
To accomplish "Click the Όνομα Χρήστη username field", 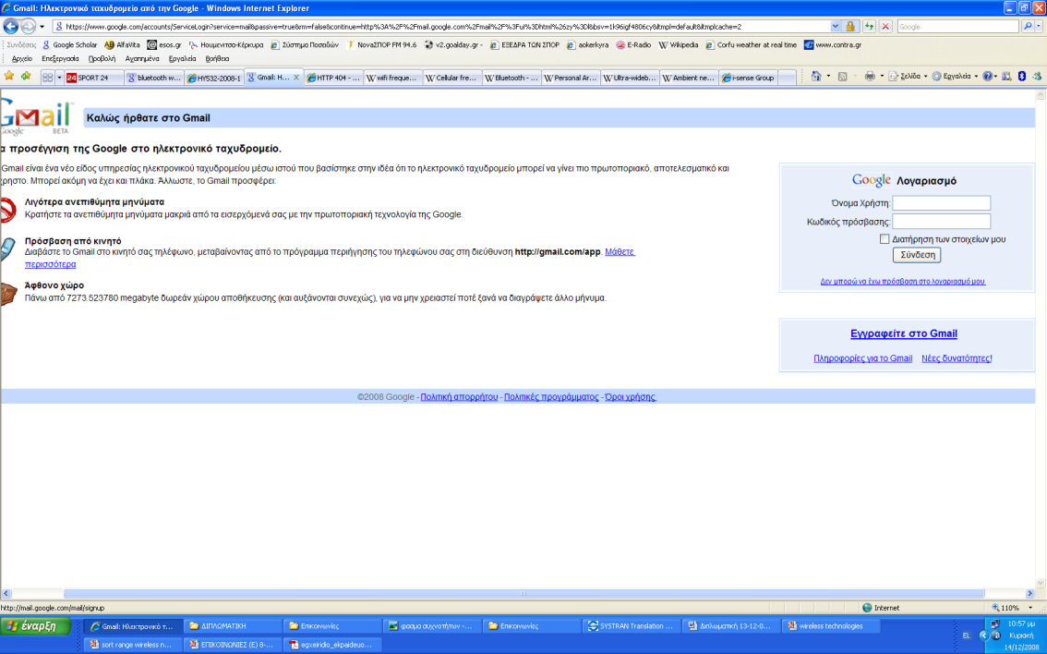I will pos(941,202).
